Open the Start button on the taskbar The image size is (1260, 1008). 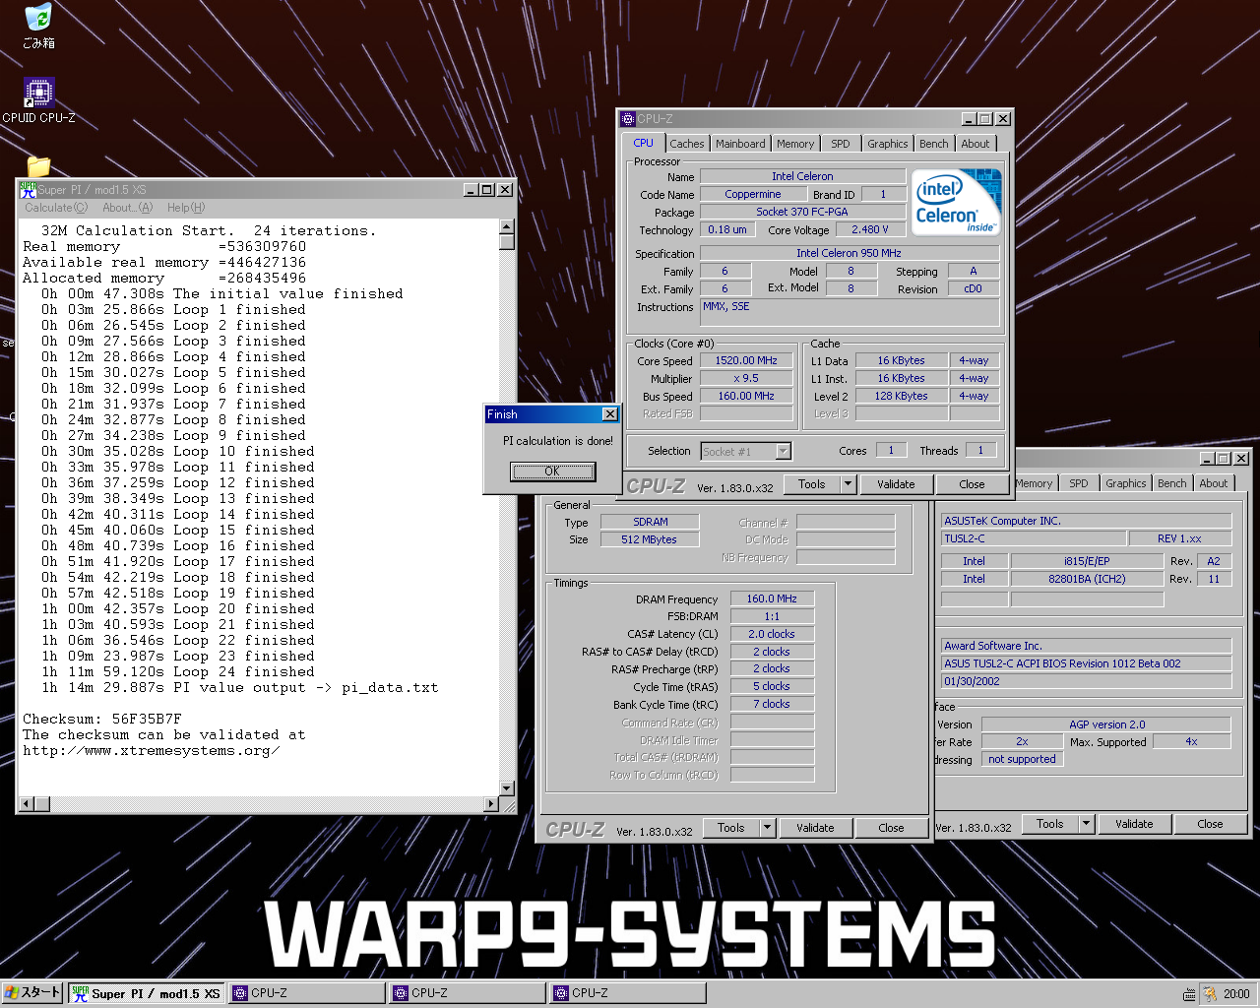pyautogui.click(x=32, y=993)
